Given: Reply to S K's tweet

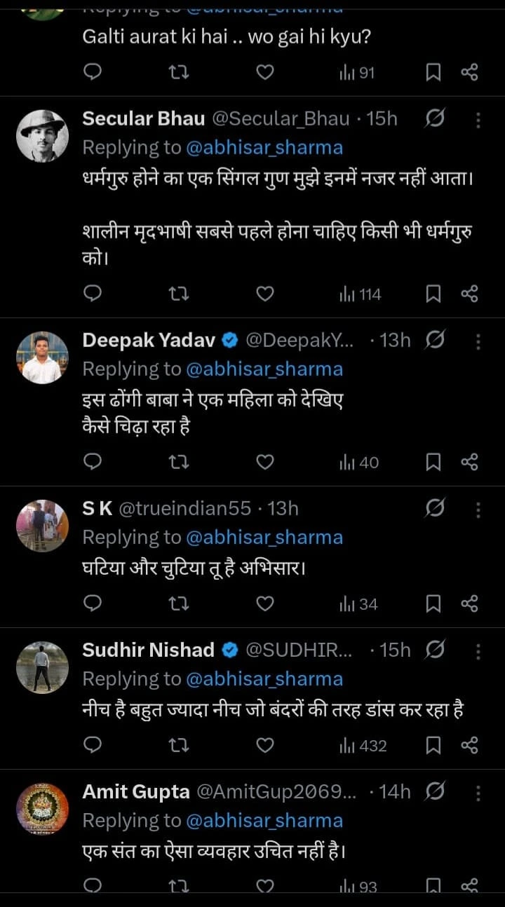Looking at the screenshot, I should pos(93,604).
